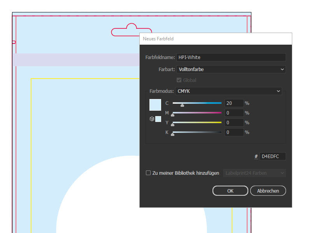Toggle the Global checkbox
This screenshot has width=323, height=233.
tap(179, 80)
